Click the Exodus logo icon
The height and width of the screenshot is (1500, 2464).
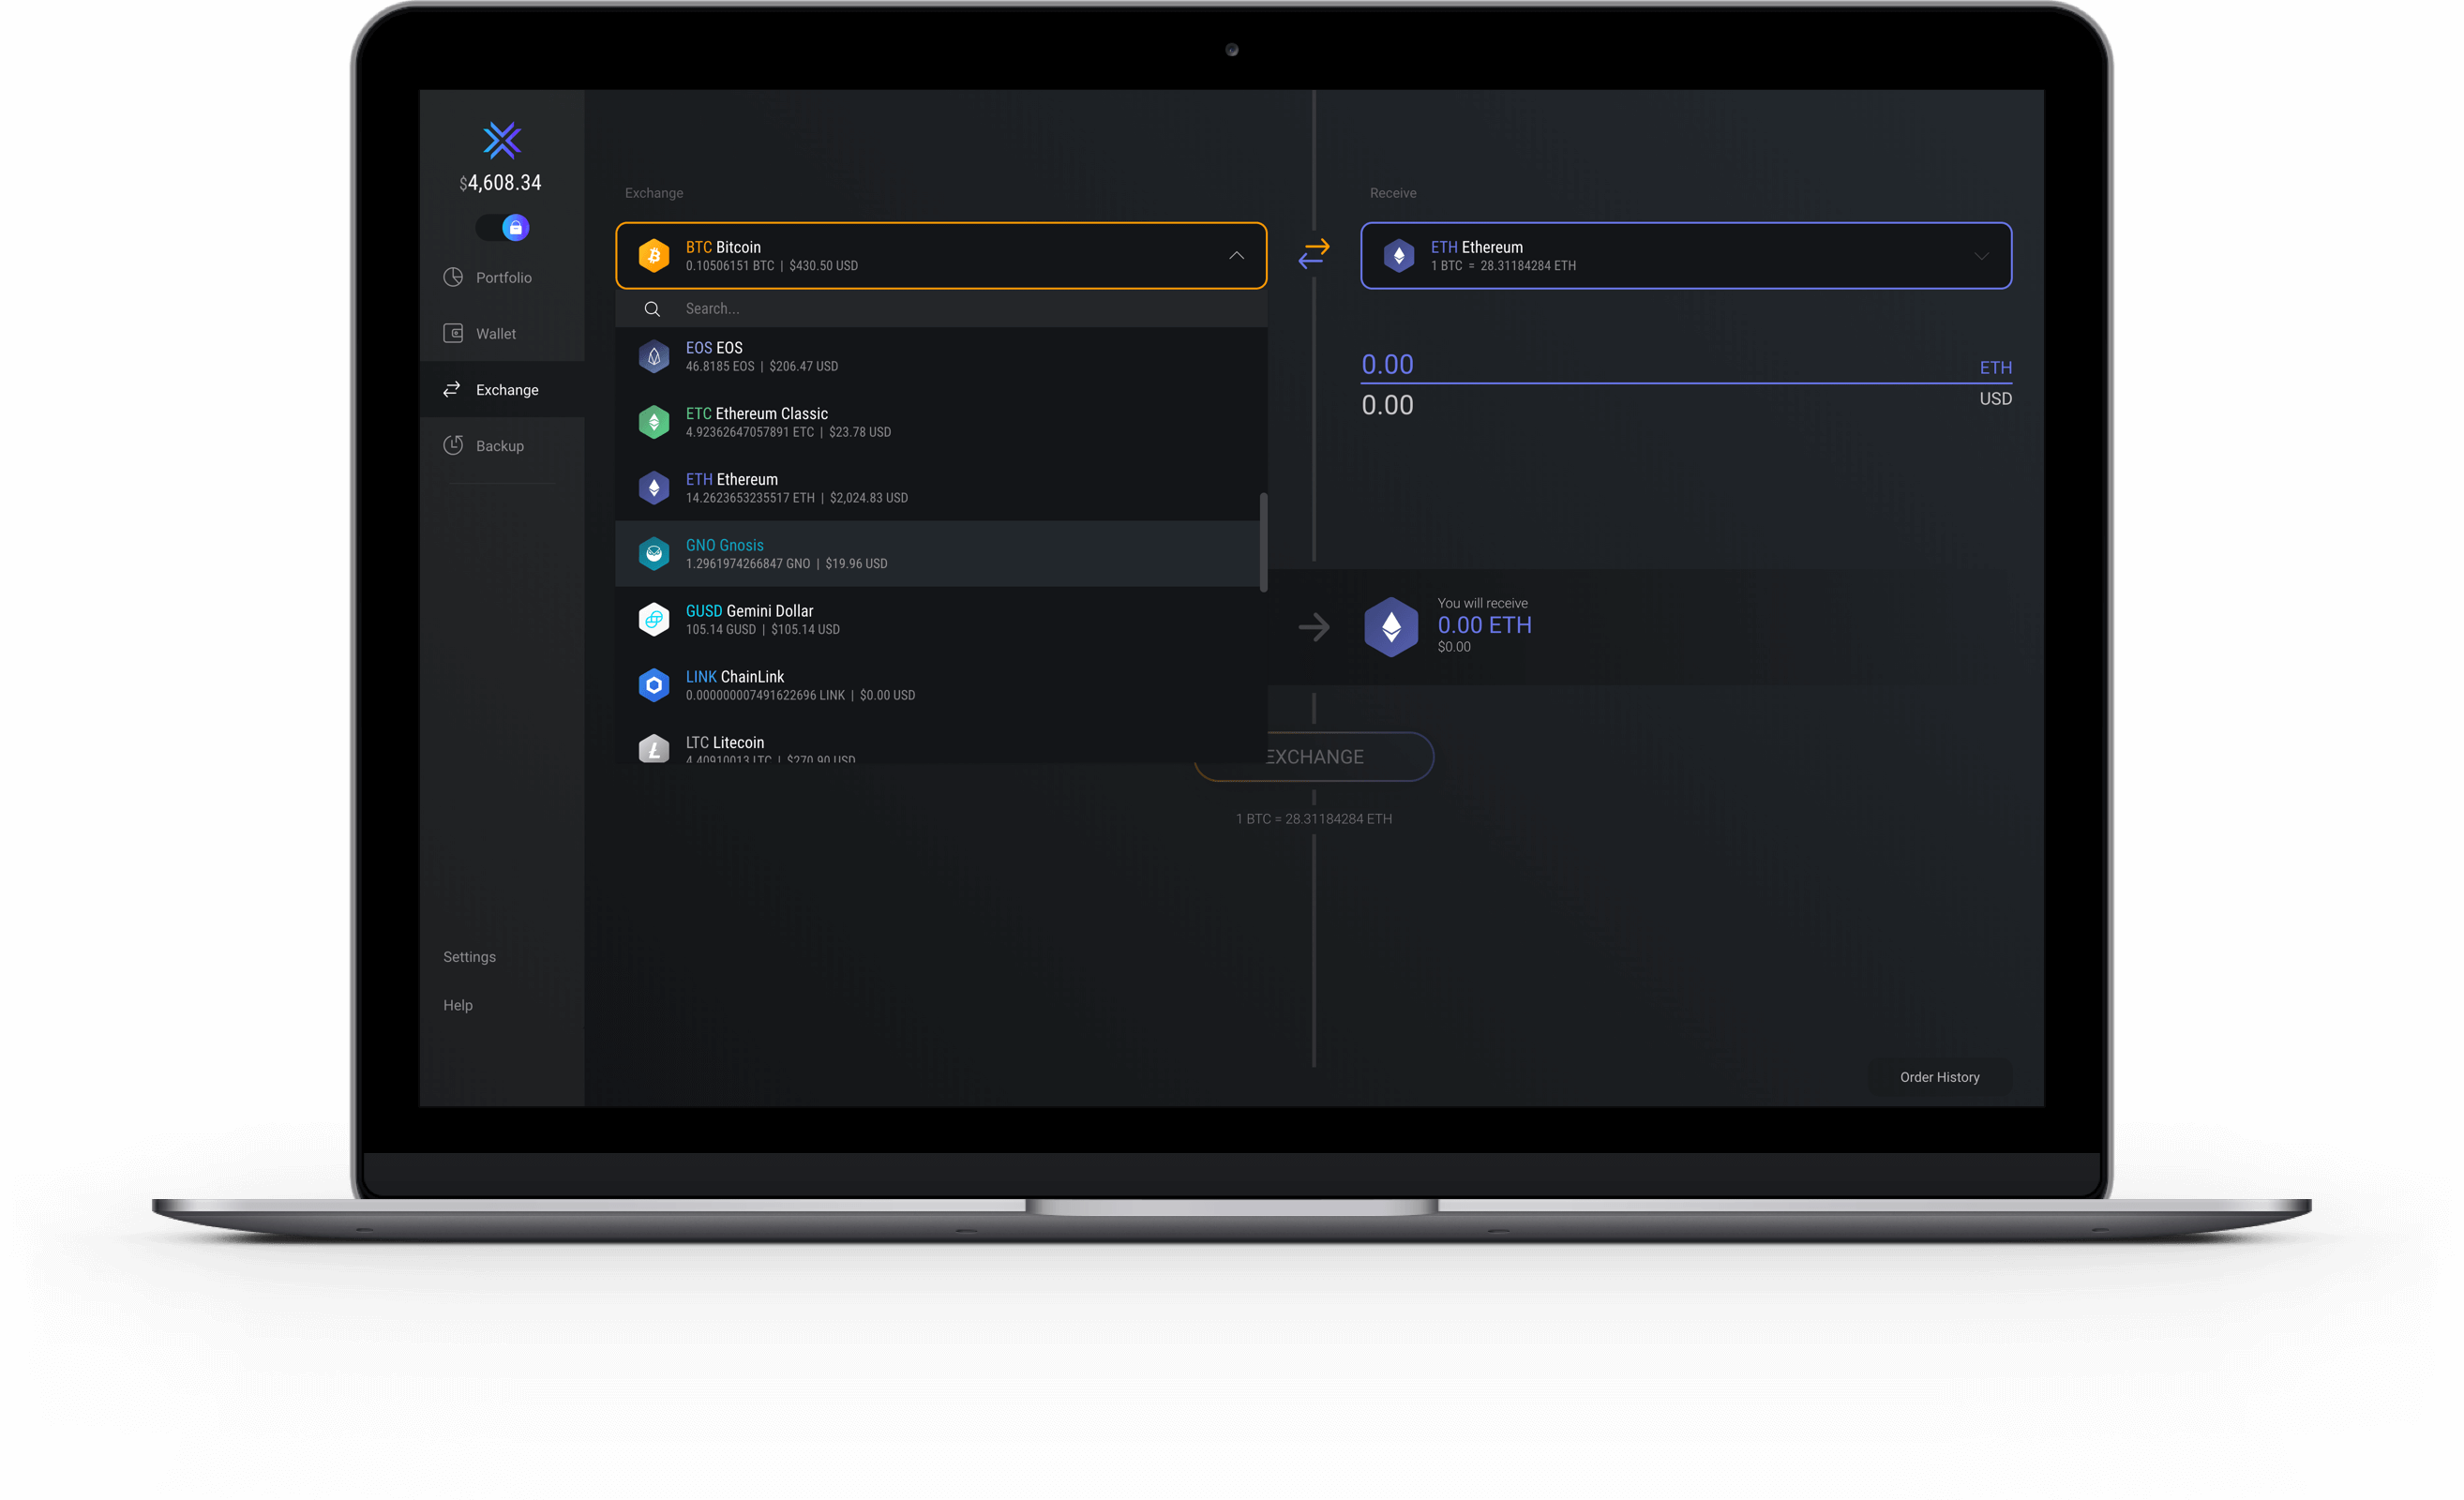(x=502, y=140)
